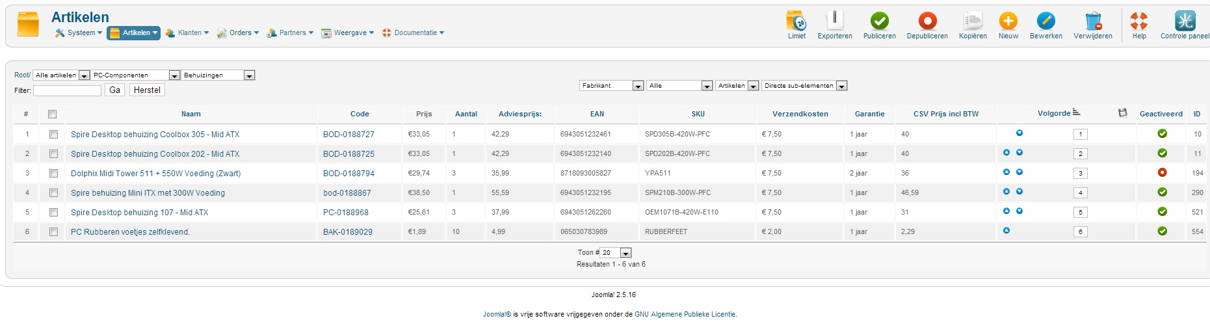
Task: Move Spire Desktop 107 row down
Action: tap(1019, 211)
